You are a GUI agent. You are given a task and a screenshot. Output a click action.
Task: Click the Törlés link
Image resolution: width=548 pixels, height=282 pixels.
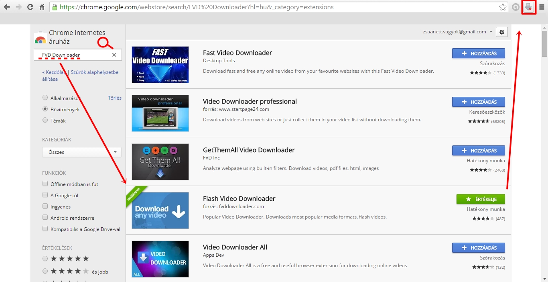coord(115,98)
